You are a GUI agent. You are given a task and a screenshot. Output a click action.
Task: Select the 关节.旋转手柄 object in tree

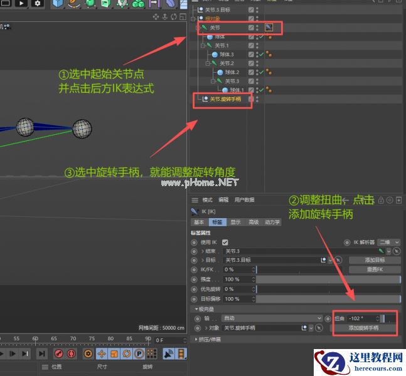click(x=225, y=99)
